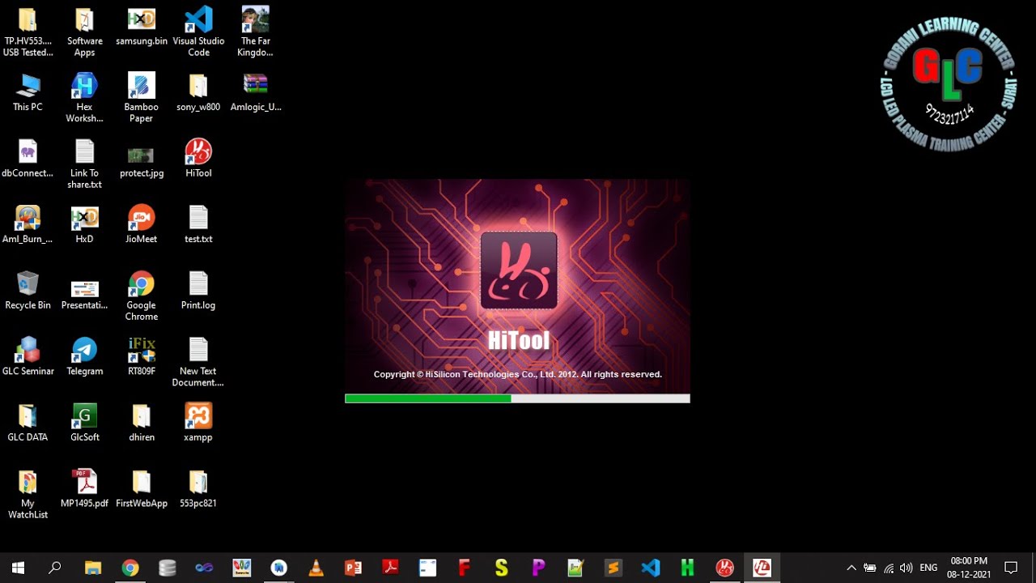Select the Amlogic USB archive icon
The height and width of the screenshot is (583, 1036).
pyautogui.click(x=256, y=91)
